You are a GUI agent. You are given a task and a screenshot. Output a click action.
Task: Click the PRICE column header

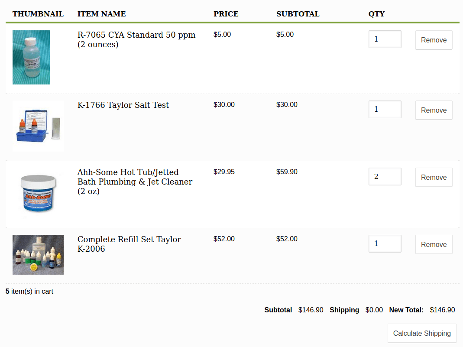(x=226, y=14)
